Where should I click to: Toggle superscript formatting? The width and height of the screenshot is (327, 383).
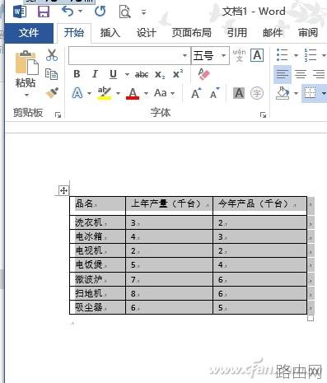tap(178, 74)
